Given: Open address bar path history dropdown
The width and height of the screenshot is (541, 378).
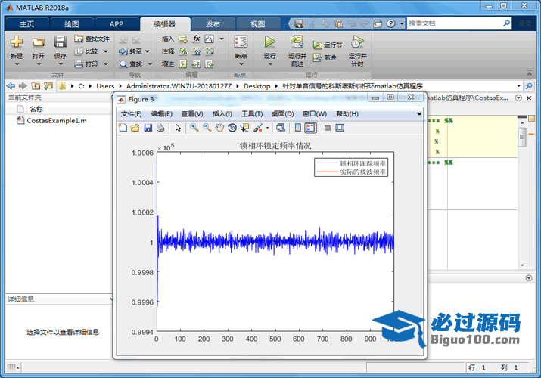Looking at the screenshot, I should coord(518,85).
